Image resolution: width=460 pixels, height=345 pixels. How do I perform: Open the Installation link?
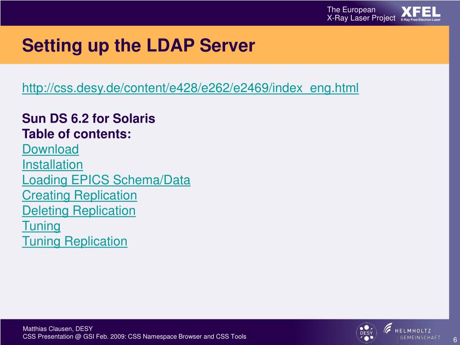tap(53, 164)
